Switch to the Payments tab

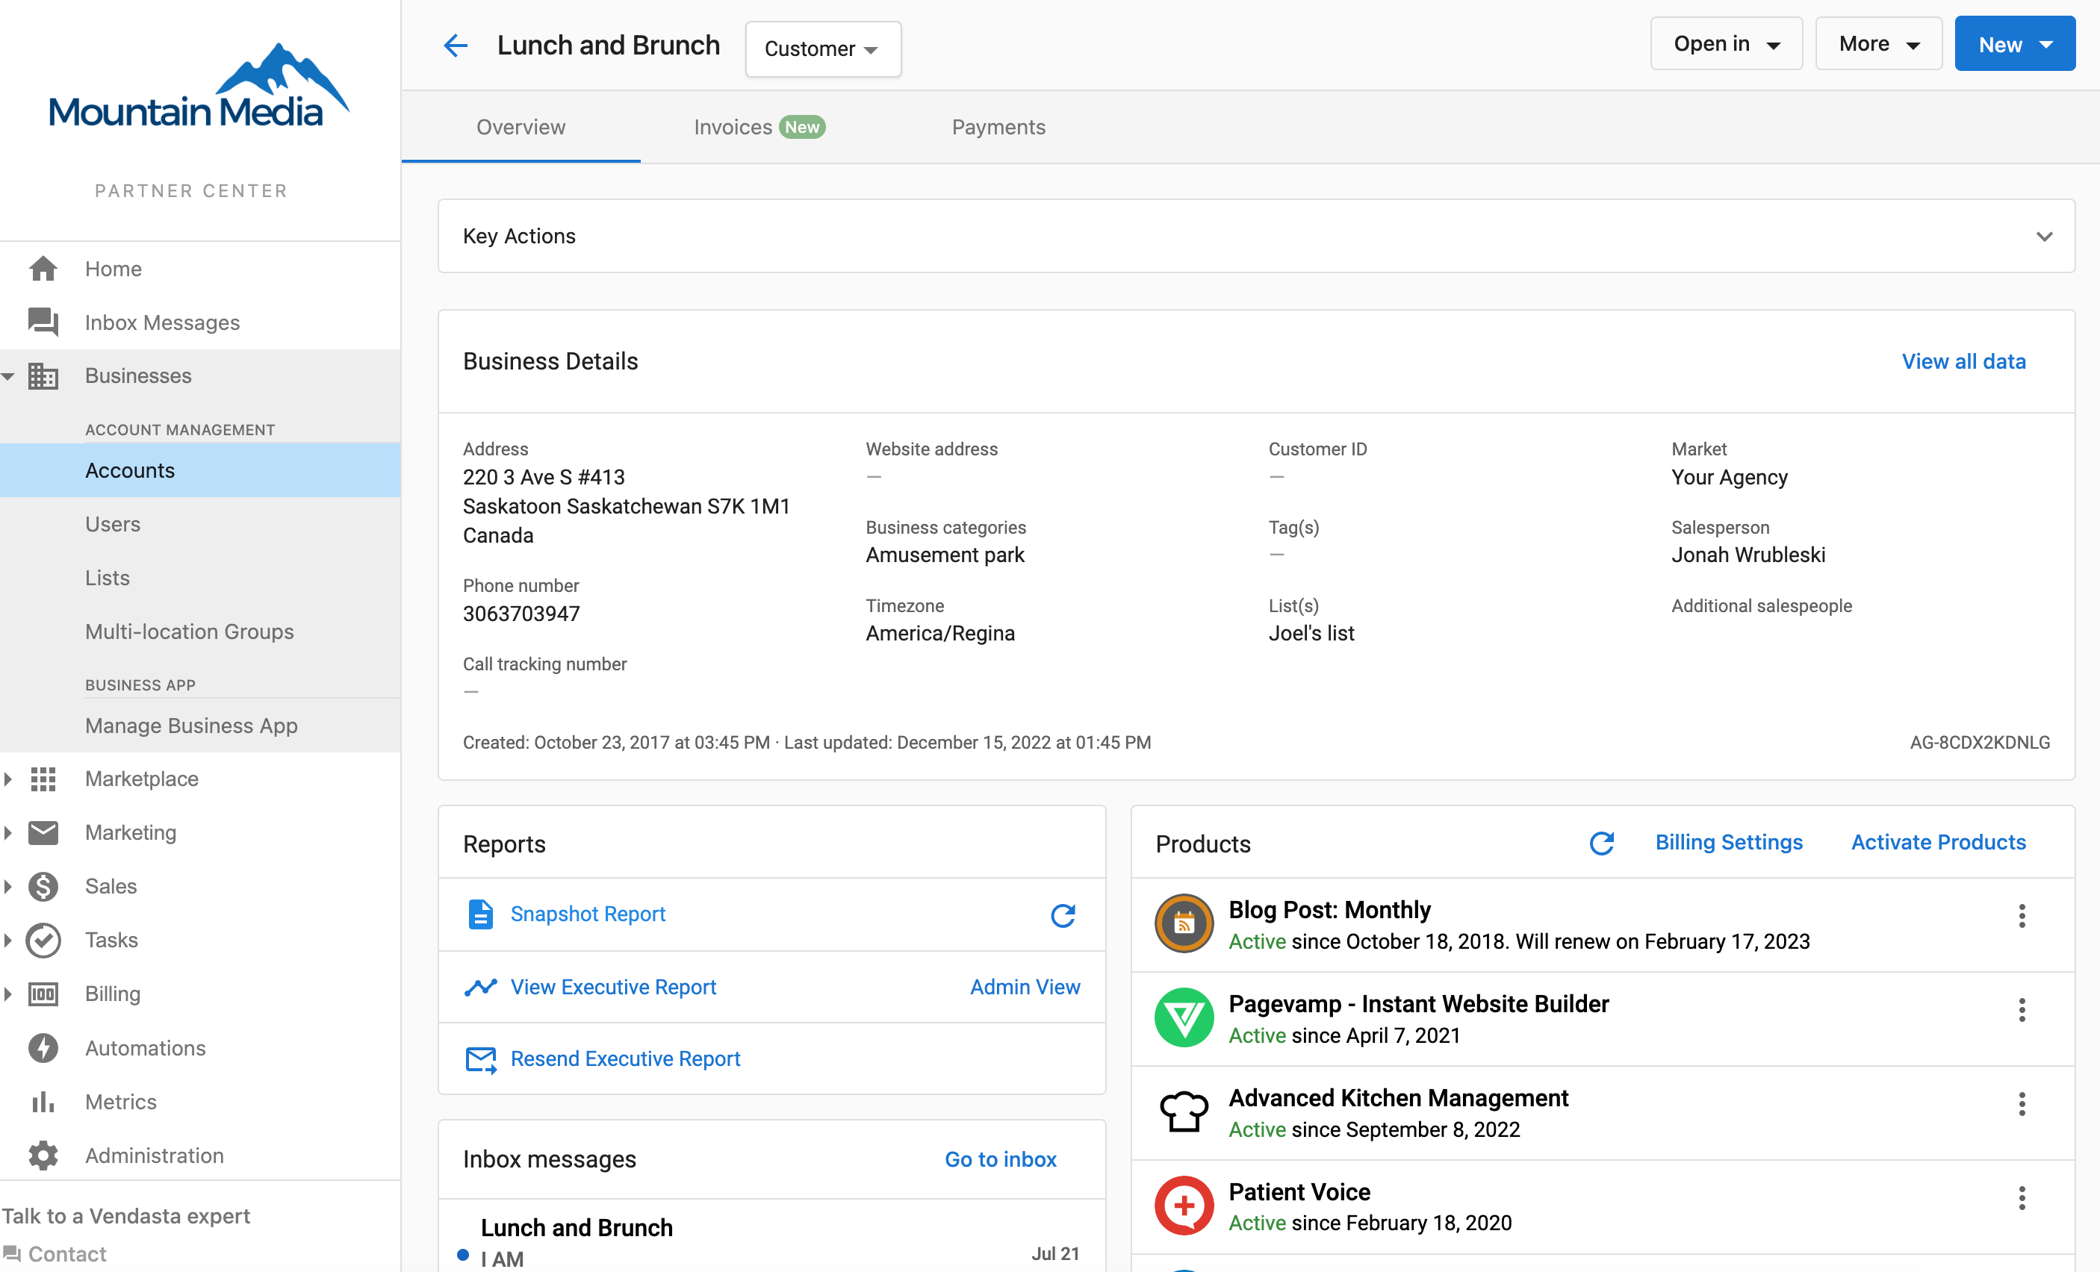click(998, 127)
